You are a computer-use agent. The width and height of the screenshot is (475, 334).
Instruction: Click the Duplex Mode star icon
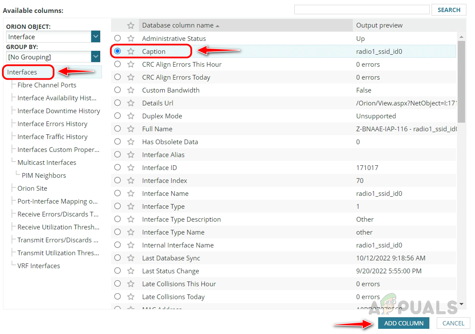(130, 116)
